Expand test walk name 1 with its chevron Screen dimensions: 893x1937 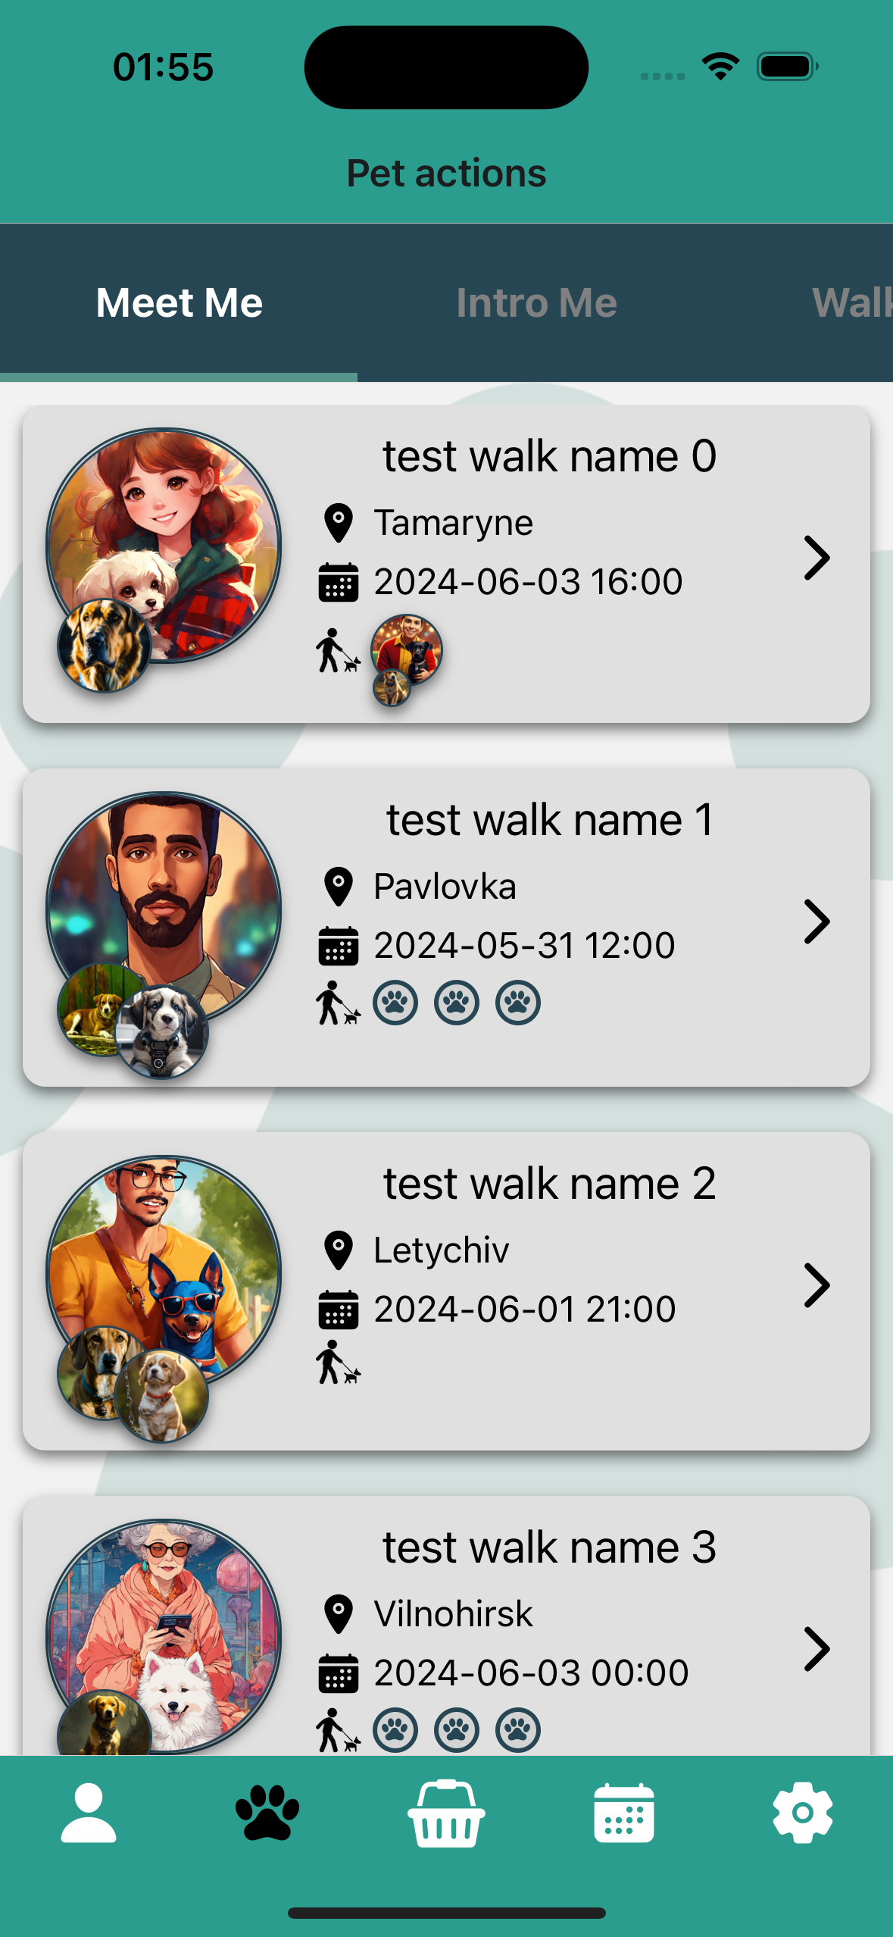817,922
